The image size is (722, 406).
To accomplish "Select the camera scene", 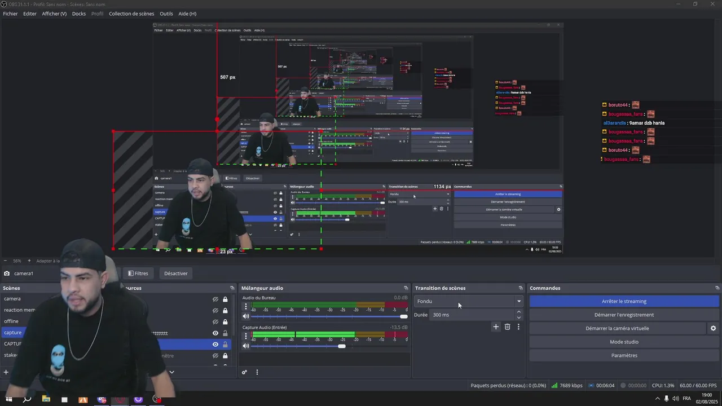I will click(x=12, y=299).
